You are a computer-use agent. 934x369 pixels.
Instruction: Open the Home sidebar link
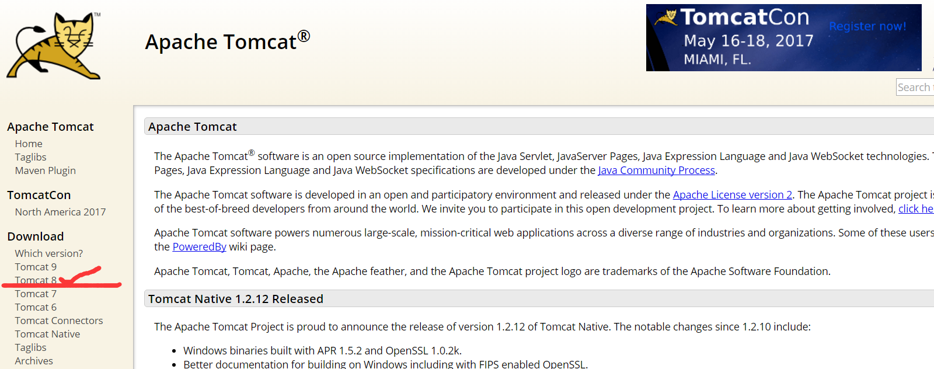coord(29,144)
